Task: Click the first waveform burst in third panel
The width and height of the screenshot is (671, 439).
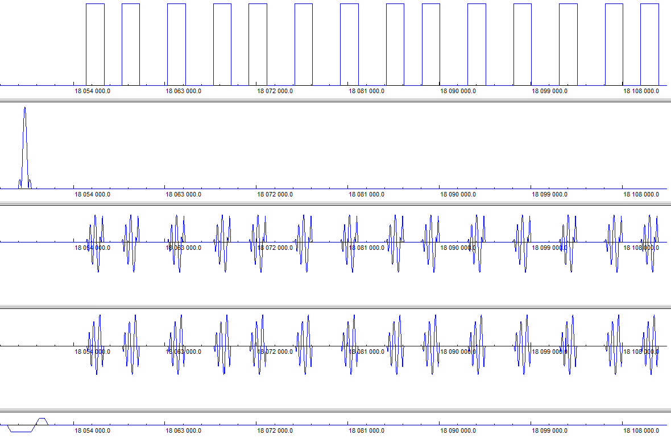Action: (95, 243)
